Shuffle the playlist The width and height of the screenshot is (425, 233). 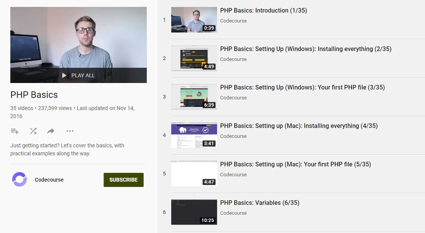click(33, 131)
